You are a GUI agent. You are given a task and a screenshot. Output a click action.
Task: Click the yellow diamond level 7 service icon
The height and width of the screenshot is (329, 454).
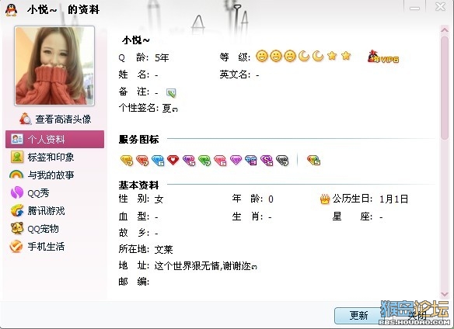coord(127,161)
